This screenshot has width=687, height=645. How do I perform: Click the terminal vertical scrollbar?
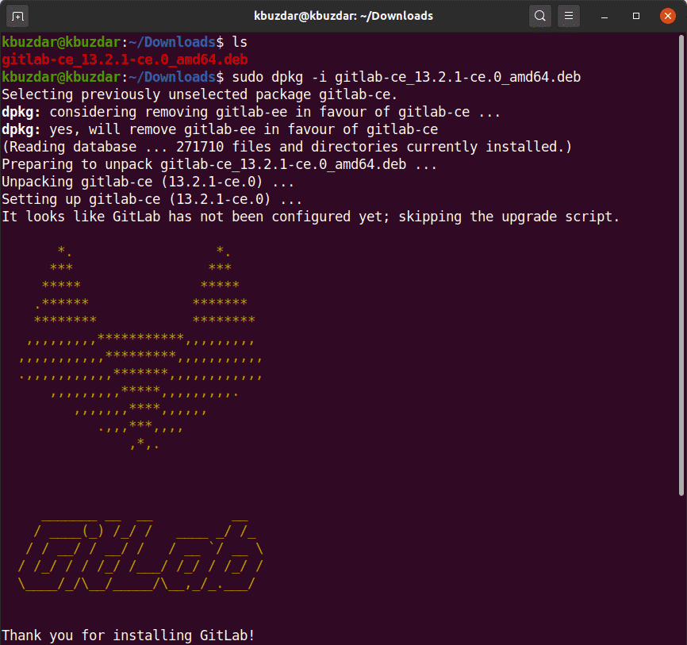[x=681, y=265]
